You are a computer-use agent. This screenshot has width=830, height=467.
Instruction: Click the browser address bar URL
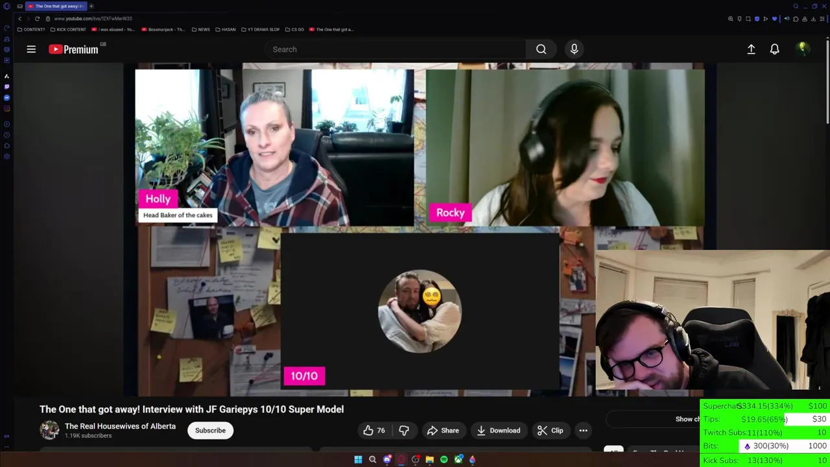(93, 19)
